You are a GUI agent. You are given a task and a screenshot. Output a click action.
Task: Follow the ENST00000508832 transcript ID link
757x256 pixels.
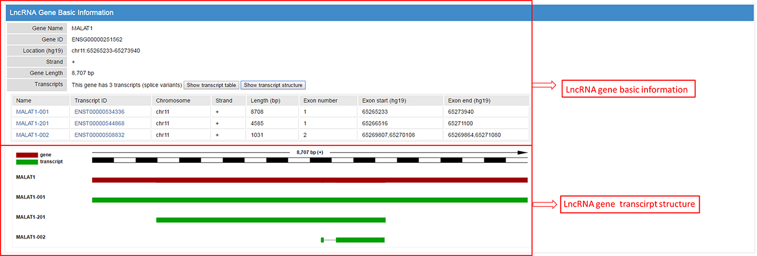pyautogui.click(x=100, y=135)
